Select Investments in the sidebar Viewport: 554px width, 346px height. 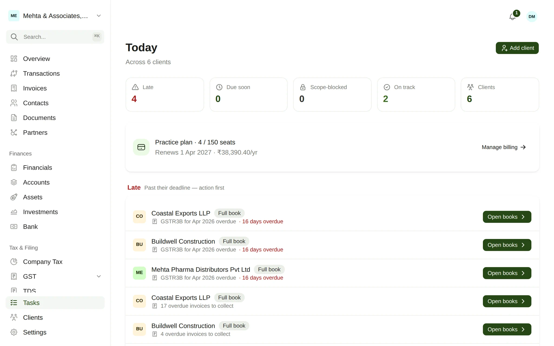coord(55,212)
